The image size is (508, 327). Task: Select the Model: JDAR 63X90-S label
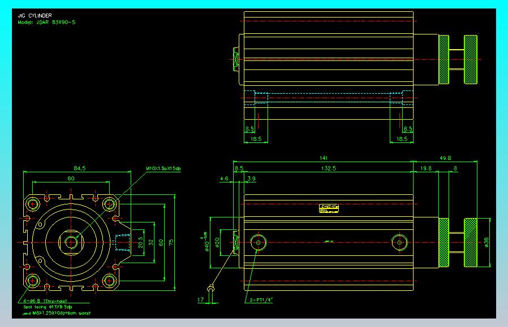[x=46, y=23]
